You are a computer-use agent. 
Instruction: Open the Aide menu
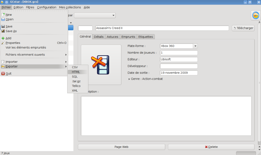coord(87,7)
